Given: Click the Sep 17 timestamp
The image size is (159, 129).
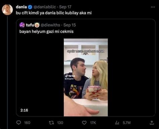Looking at the screenshot, I should tap(65, 7).
